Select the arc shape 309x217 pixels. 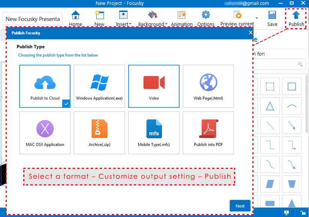pyautogui.click(x=292, y=106)
